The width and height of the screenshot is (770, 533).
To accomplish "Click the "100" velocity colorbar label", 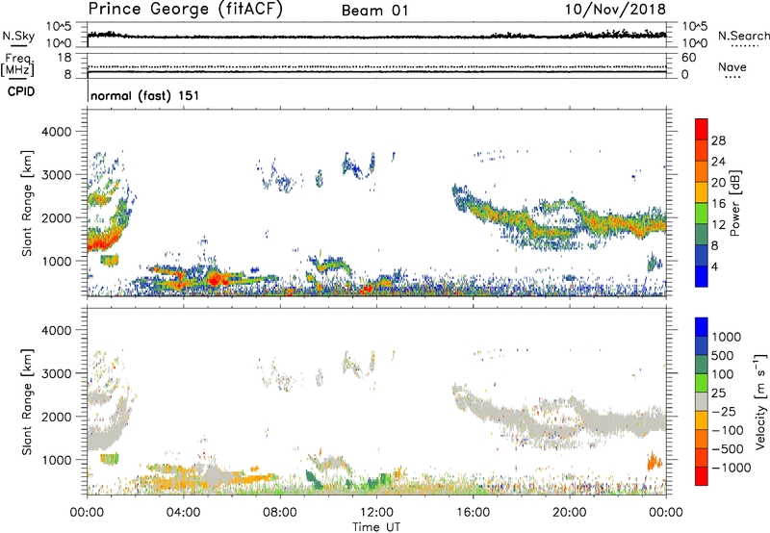I will [723, 374].
